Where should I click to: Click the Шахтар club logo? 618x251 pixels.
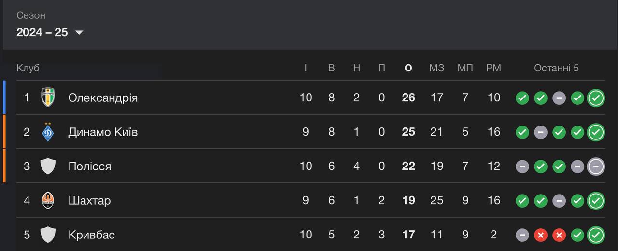click(x=48, y=200)
